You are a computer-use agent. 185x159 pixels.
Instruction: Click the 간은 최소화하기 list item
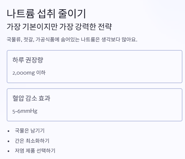pyautogui.click(x=32, y=141)
